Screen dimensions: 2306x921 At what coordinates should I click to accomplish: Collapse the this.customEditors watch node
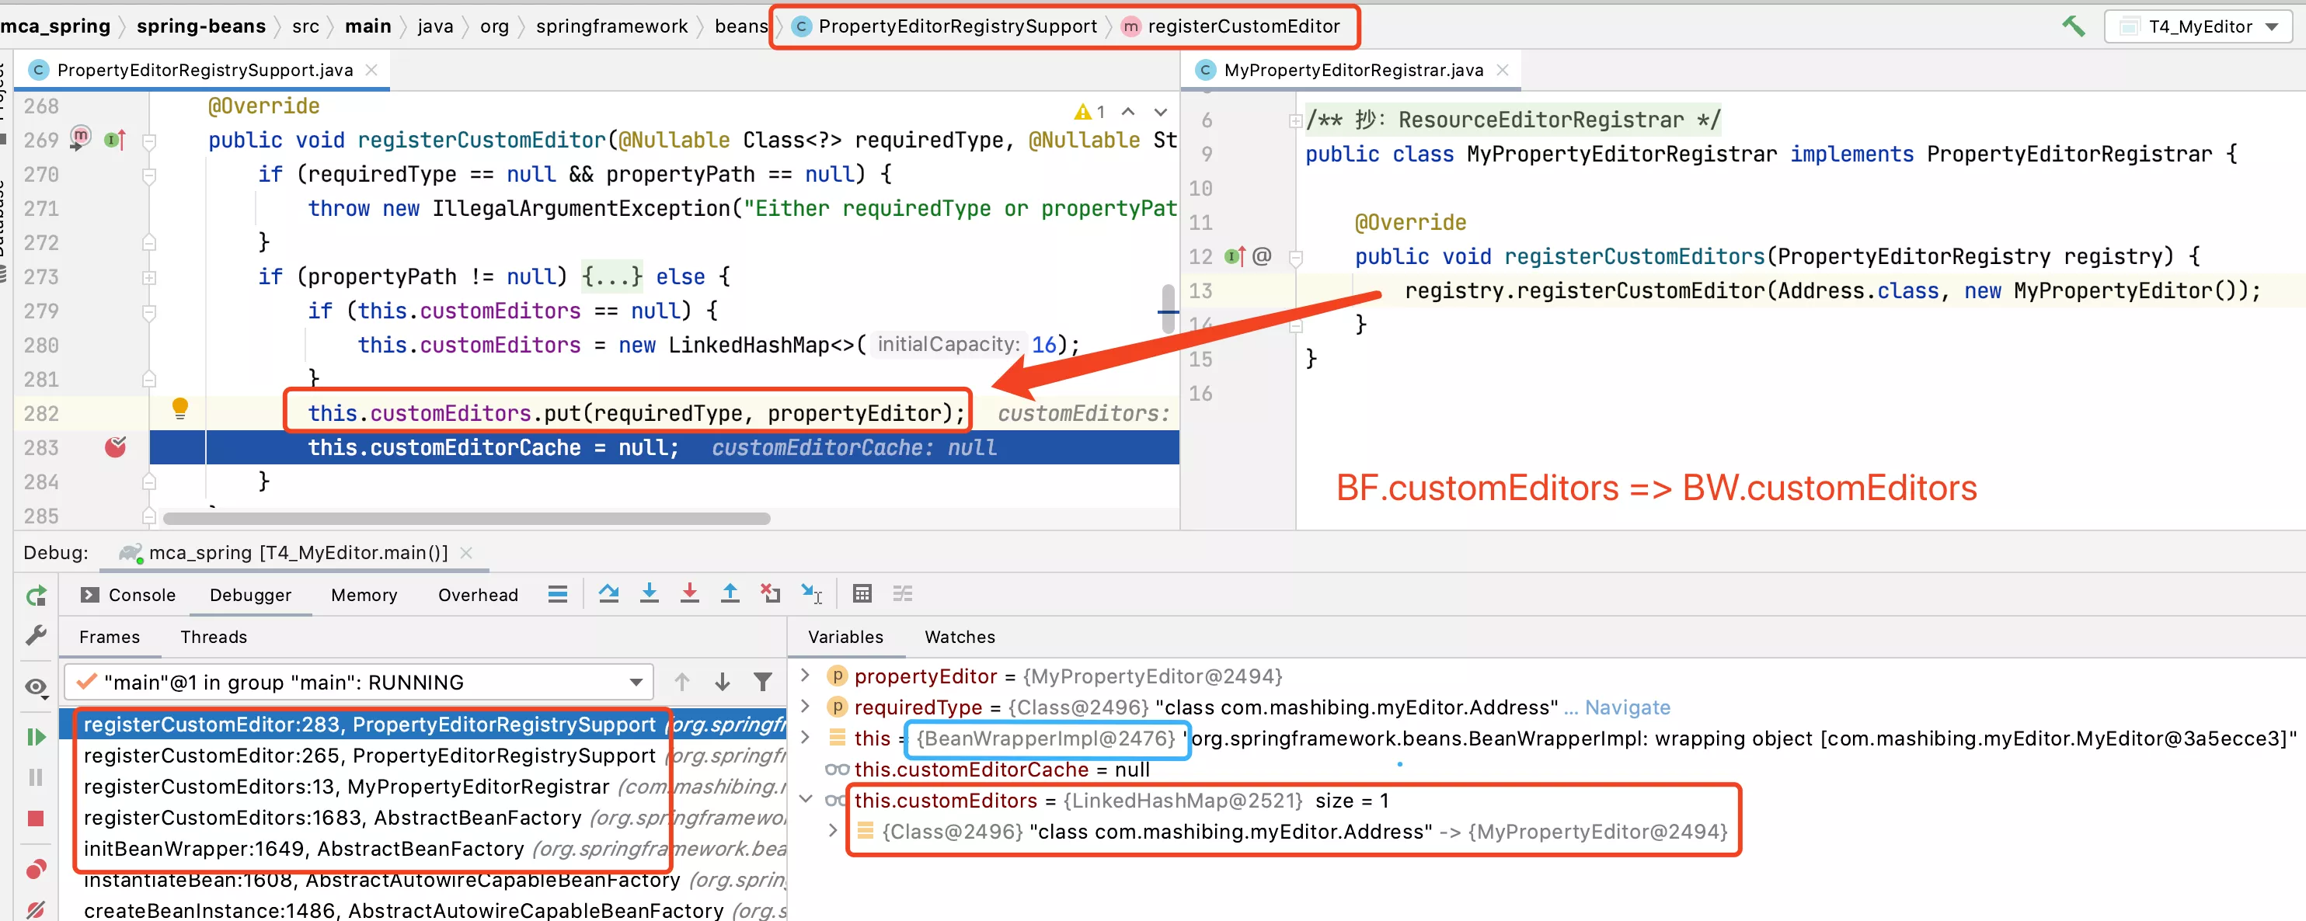[x=805, y=798]
